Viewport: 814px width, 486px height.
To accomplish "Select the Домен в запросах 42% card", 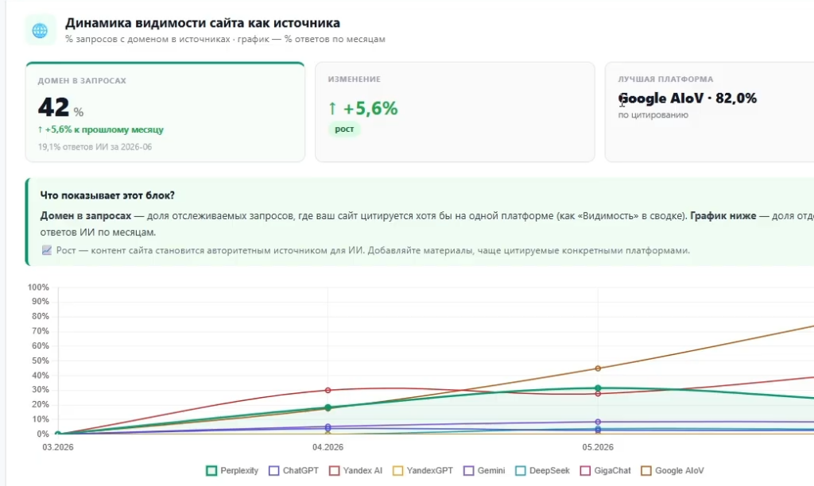I will point(165,112).
